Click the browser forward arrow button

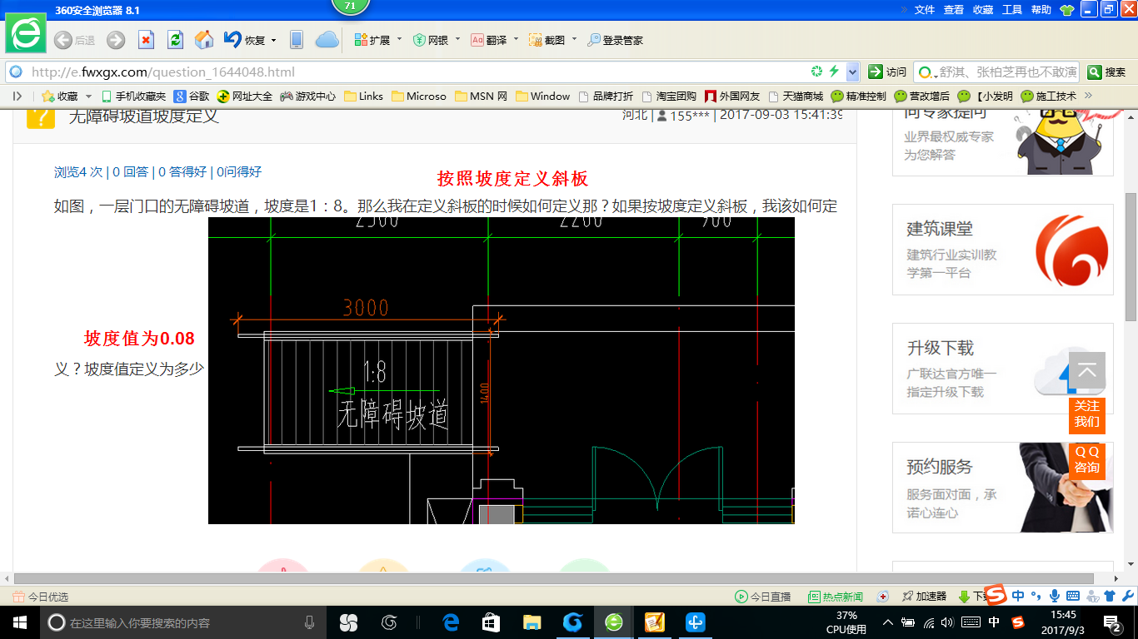(116, 40)
